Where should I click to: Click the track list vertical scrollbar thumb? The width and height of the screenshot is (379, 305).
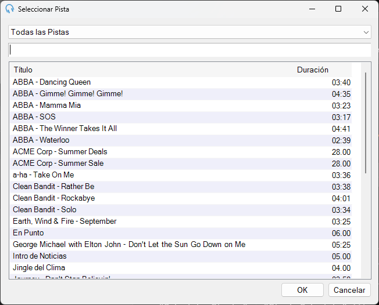(366, 123)
